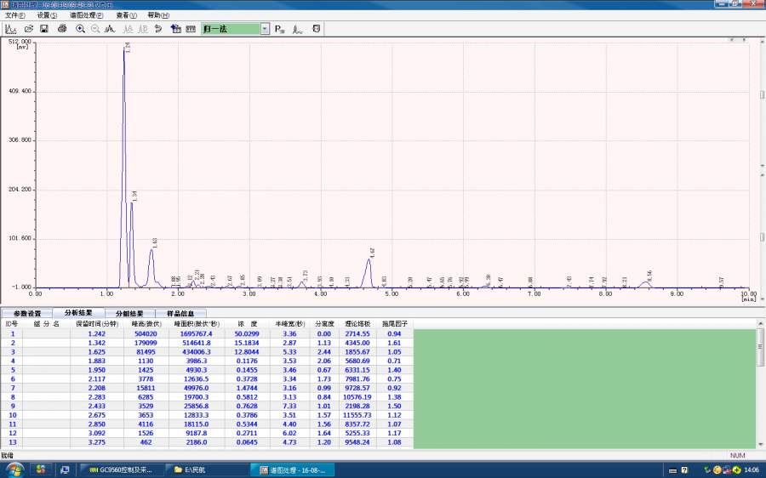Click the 半峰宽(秒) column header

(x=289, y=324)
